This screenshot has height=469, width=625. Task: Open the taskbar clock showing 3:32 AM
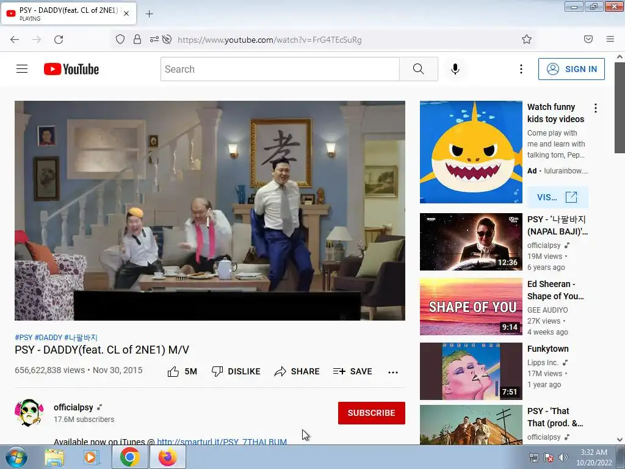point(594,457)
